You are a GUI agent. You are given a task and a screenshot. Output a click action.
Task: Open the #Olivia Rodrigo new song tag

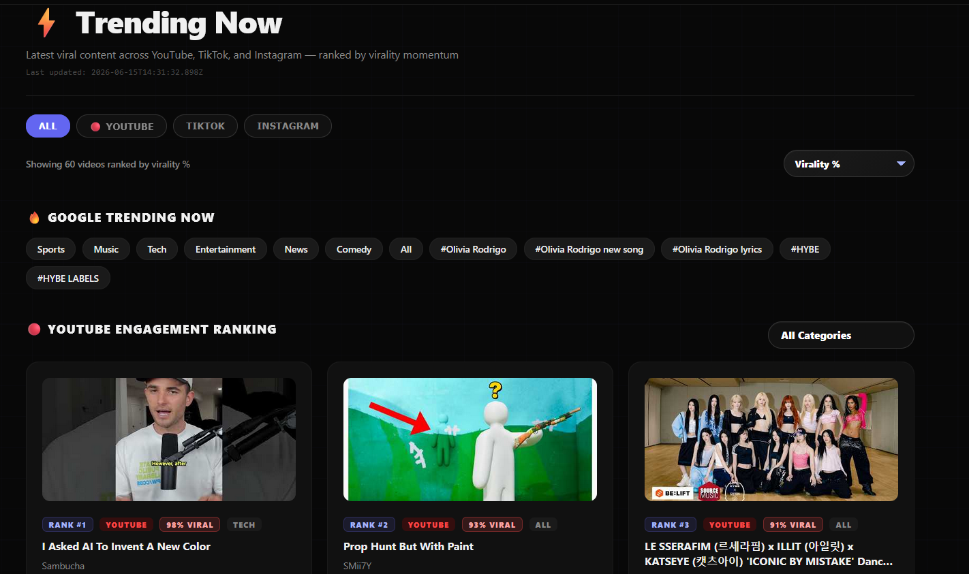589,249
